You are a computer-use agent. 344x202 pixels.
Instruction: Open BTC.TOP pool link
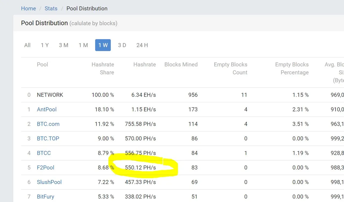(48, 138)
